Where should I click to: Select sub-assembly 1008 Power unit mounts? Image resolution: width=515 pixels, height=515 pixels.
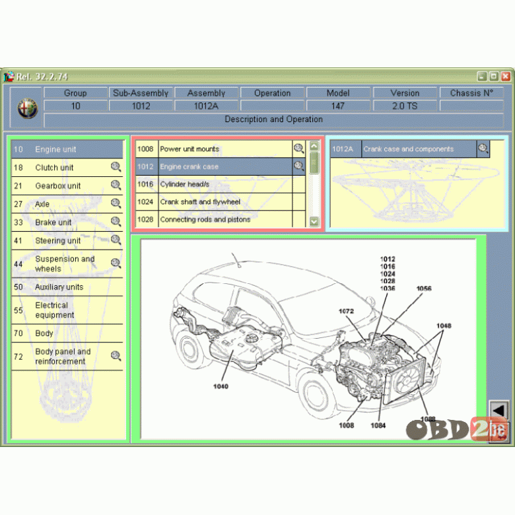pyautogui.click(x=221, y=149)
